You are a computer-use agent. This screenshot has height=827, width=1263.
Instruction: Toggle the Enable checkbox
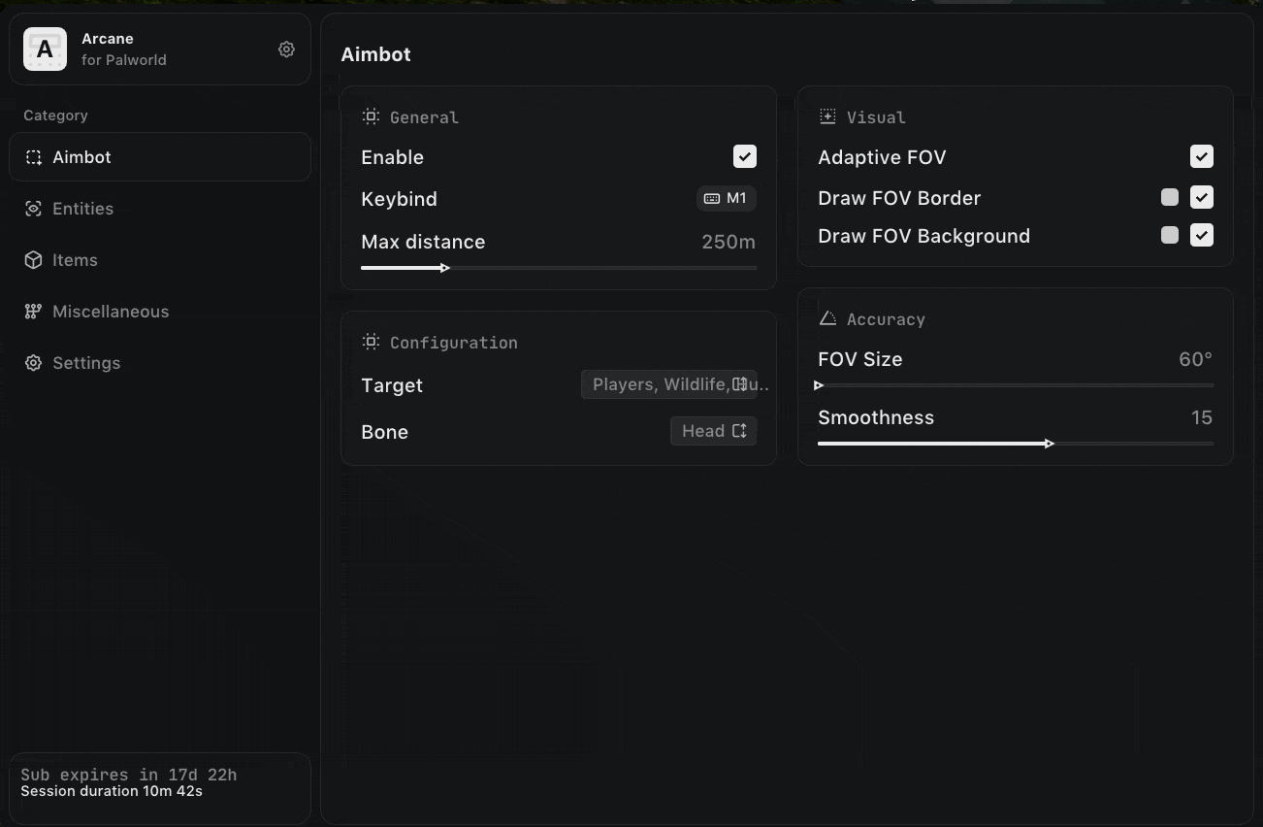pos(744,156)
